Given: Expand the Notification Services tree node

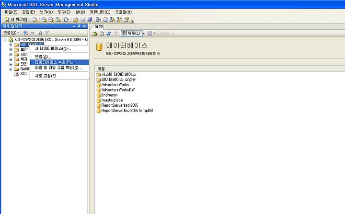Looking at the screenshot, I should (11, 69).
